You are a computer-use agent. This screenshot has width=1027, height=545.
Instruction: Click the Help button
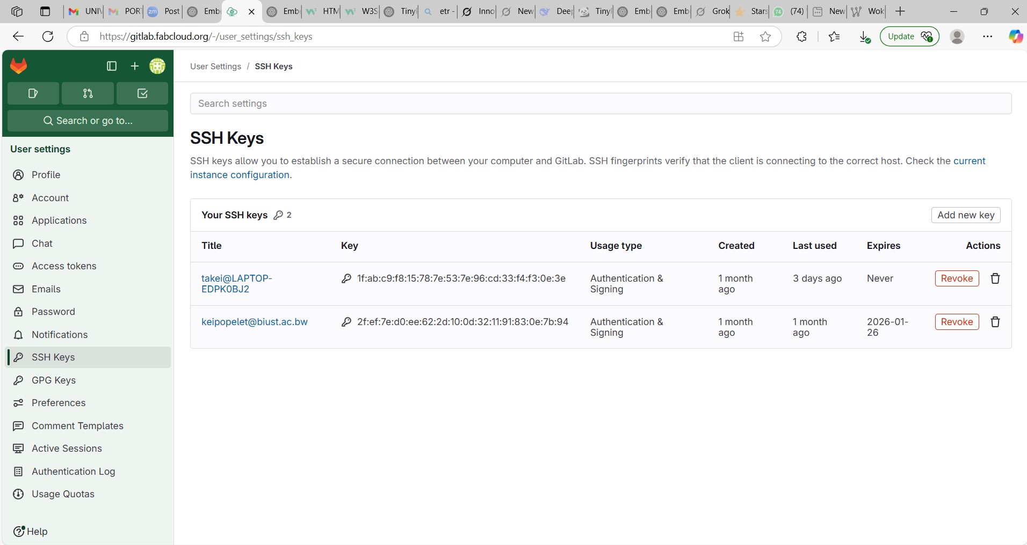[31, 532]
